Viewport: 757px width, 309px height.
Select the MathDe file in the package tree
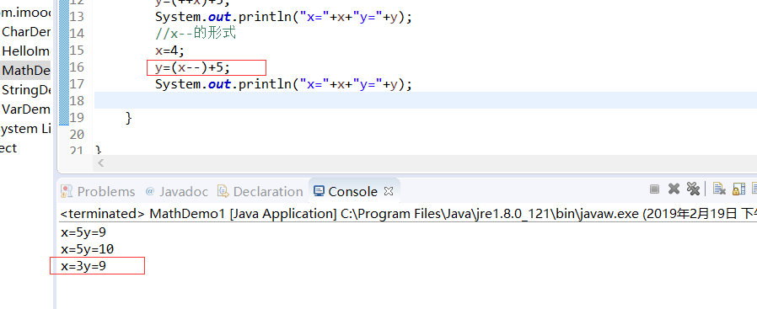coord(25,71)
